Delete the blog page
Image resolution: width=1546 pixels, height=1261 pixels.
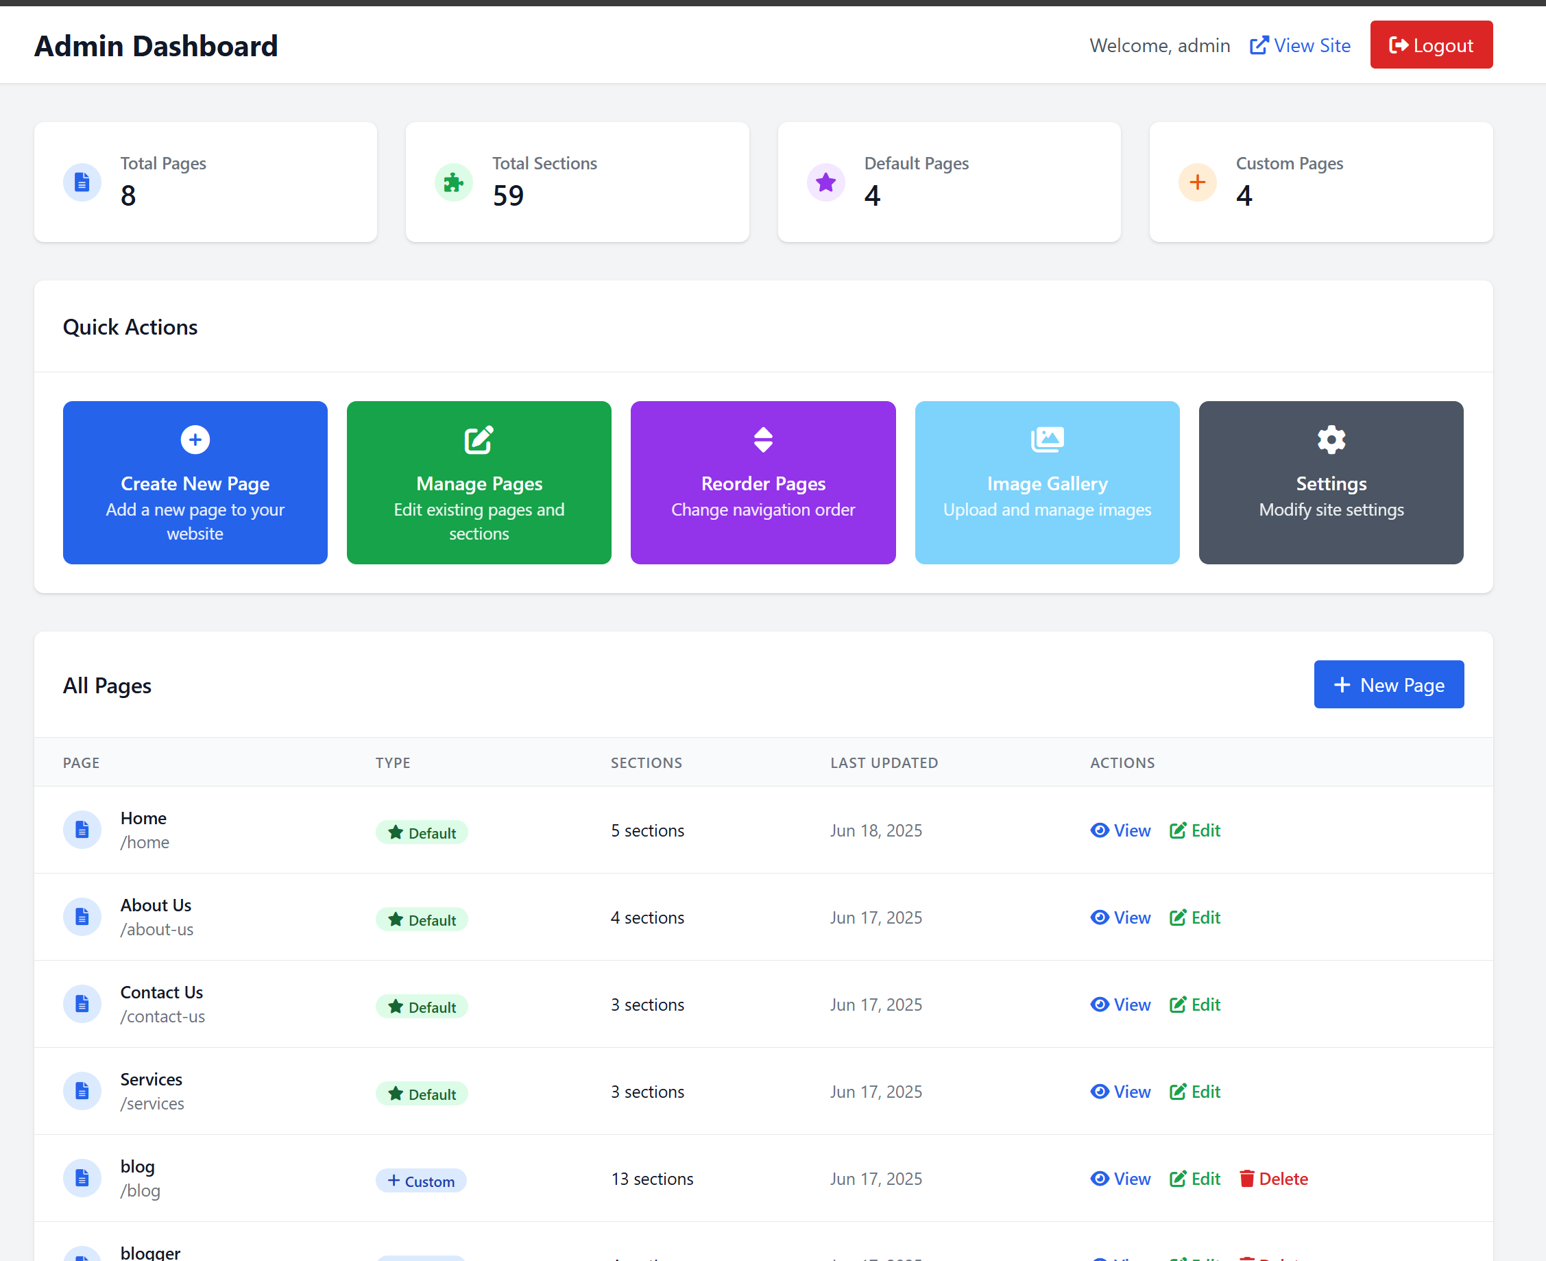(1274, 1179)
